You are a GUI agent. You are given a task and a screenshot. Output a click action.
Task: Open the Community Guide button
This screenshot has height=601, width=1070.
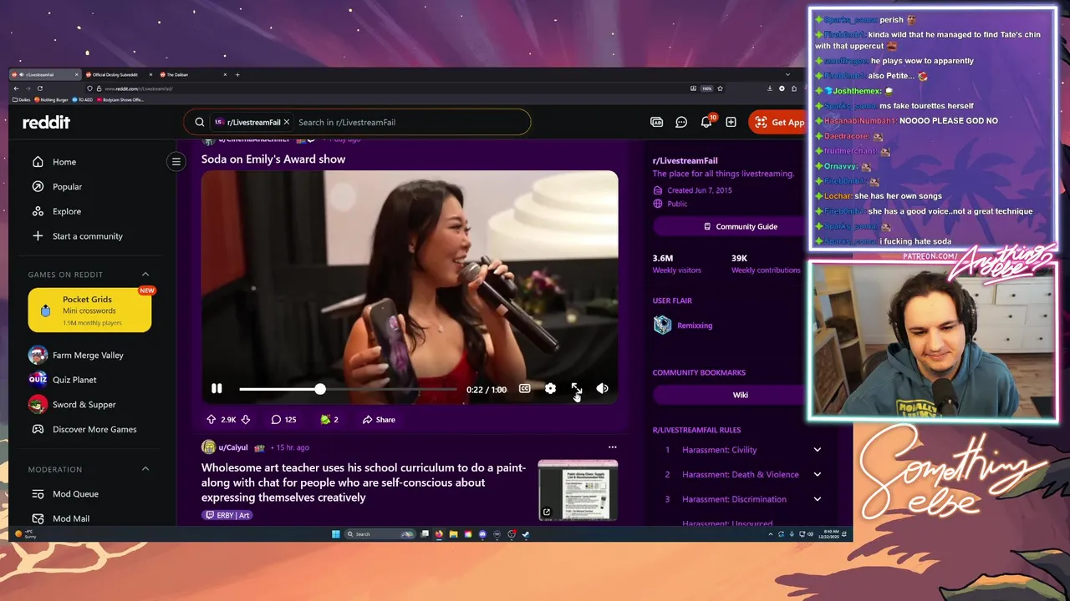point(740,226)
